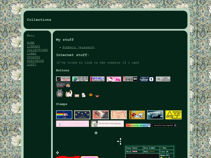Click the 'wants to pet all the cats' userbox

click(107, 124)
